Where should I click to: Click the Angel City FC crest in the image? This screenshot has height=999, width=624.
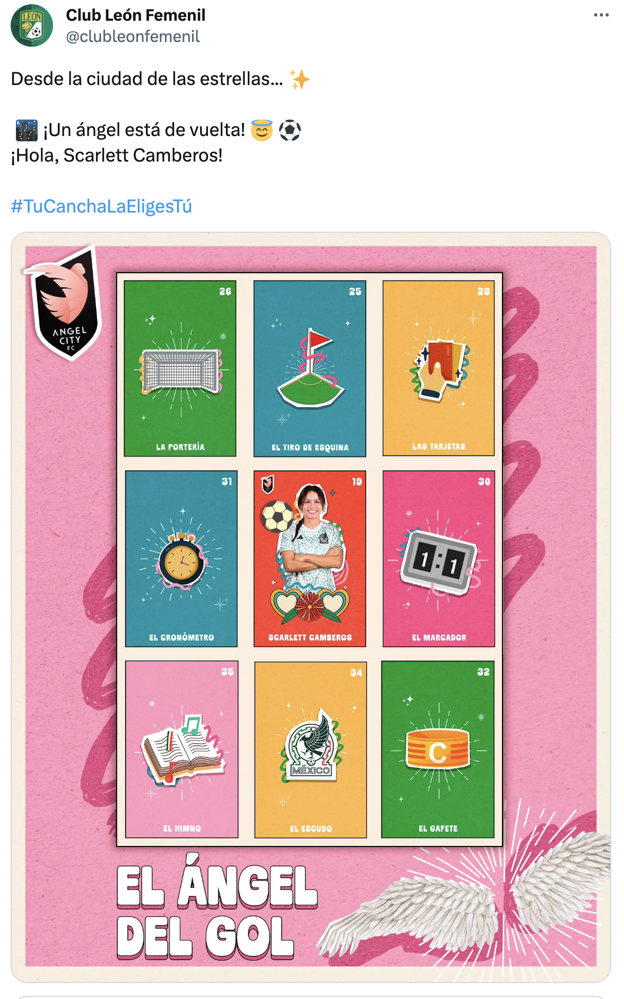65,304
